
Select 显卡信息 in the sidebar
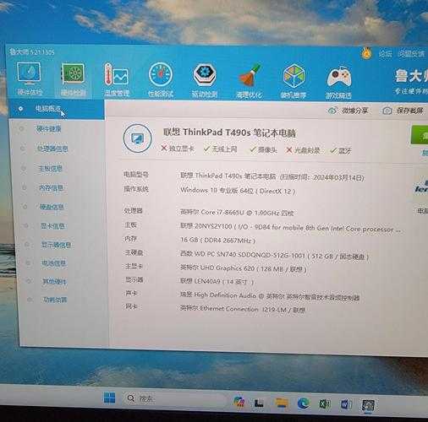(52, 226)
